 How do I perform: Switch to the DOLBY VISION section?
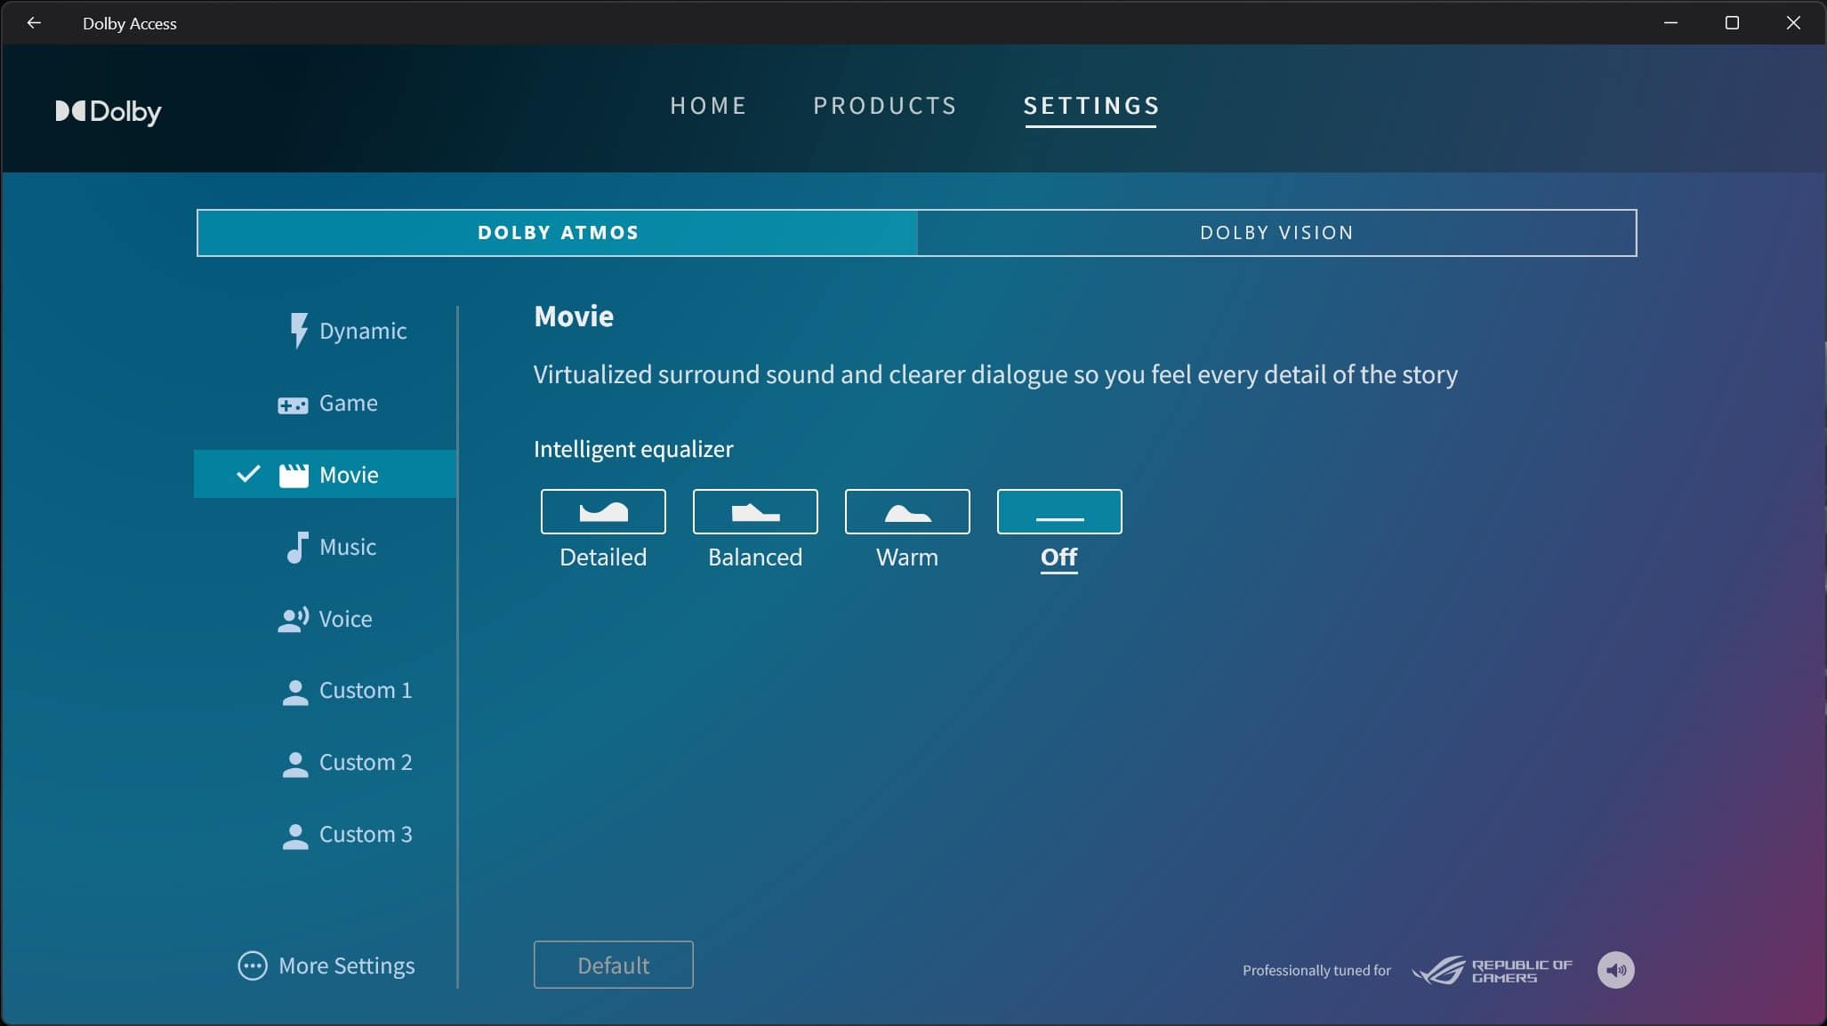pyautogui.click(x=1276, y=233)
